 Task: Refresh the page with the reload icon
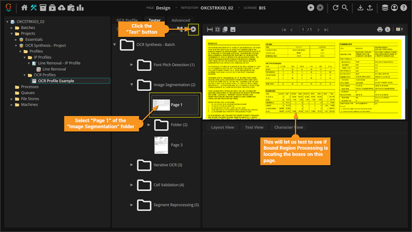[336, 8]
